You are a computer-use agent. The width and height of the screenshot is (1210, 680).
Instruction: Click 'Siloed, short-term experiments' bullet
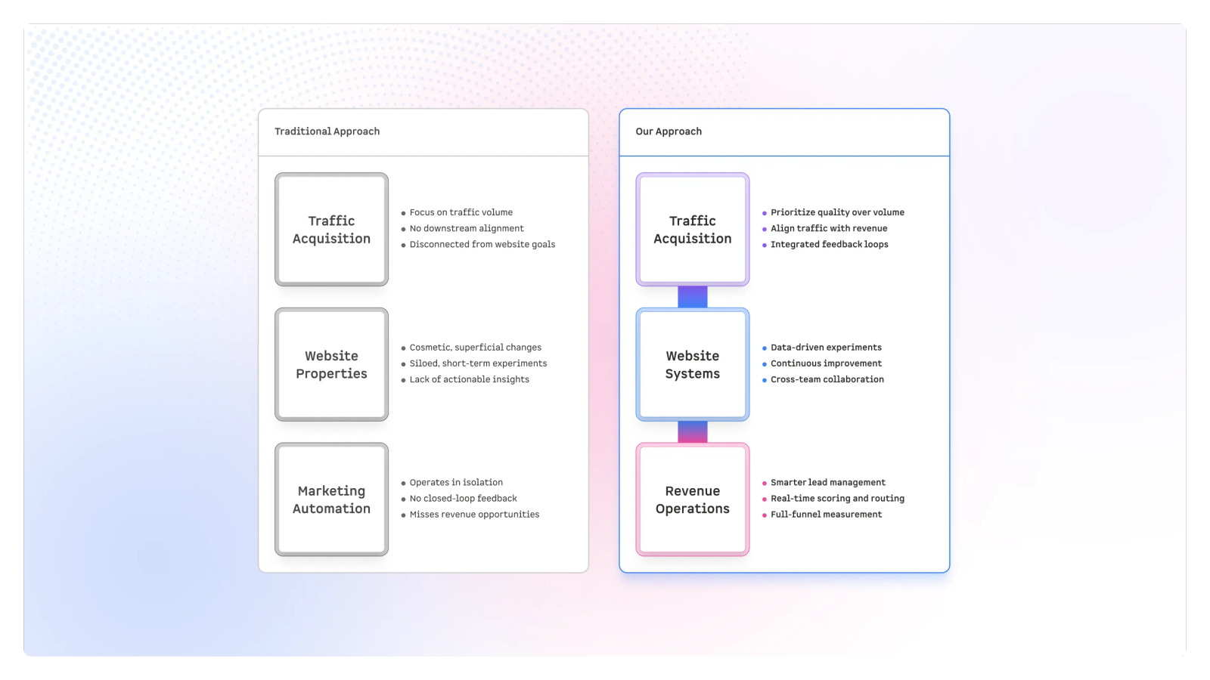point(473,363)
